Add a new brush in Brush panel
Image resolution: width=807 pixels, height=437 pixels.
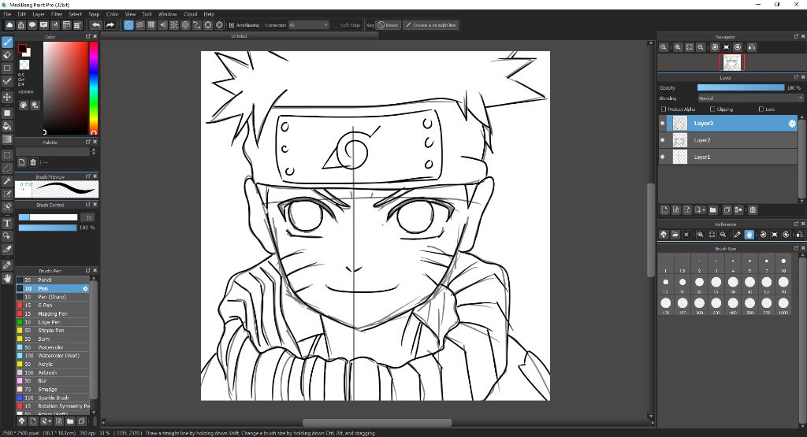click(x=33, y=421)
